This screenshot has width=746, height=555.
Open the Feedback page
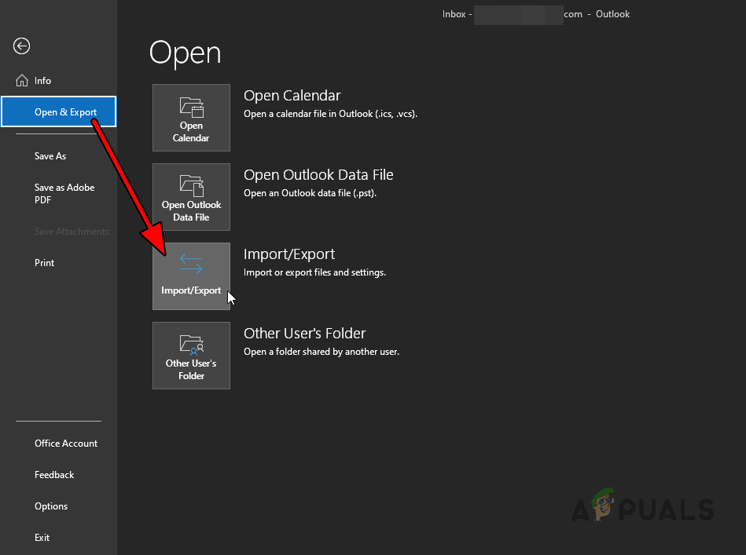click(x=53, y=474)
